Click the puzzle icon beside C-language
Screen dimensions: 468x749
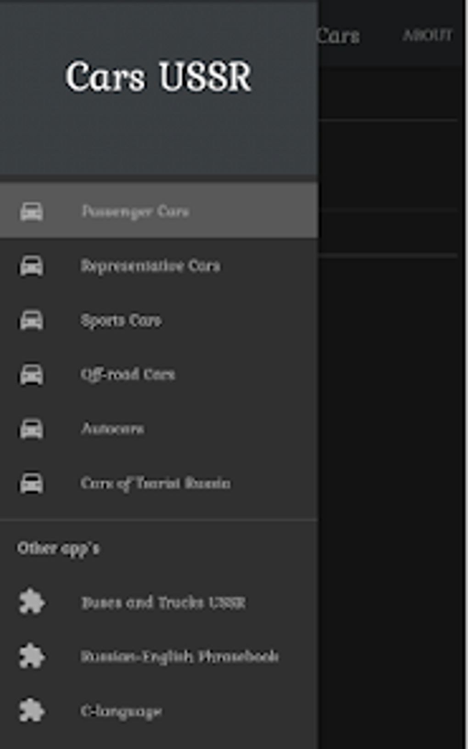pos(31,710)
